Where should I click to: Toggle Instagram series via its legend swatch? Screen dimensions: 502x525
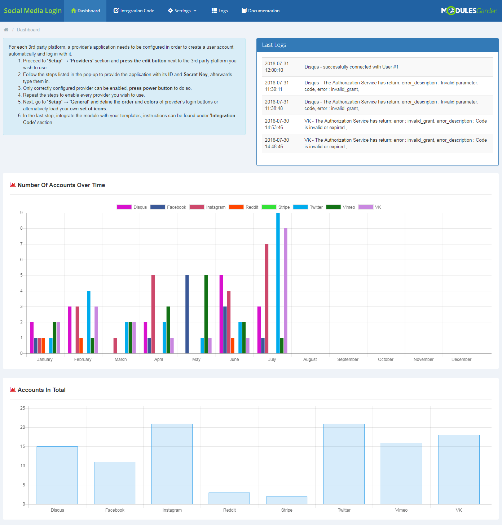point(197,207)
